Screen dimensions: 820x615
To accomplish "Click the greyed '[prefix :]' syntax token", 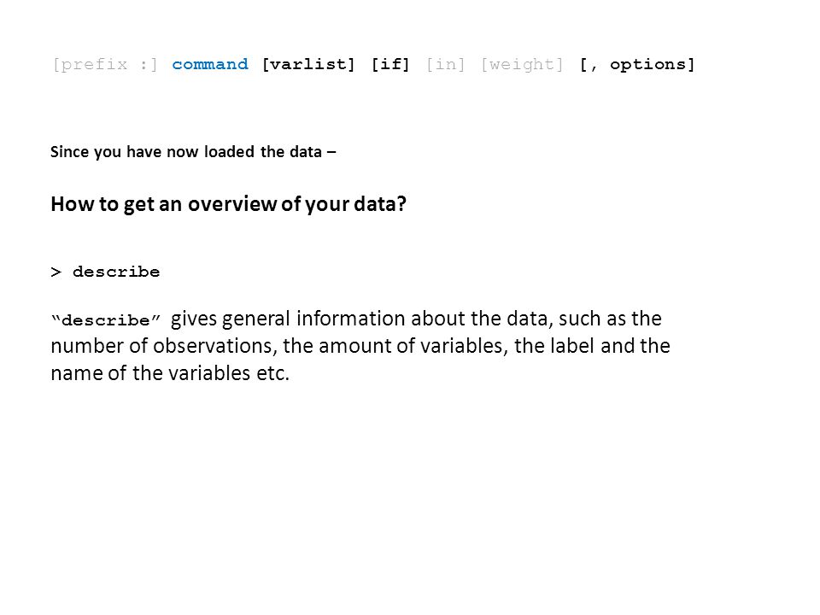I will point(104,65).
